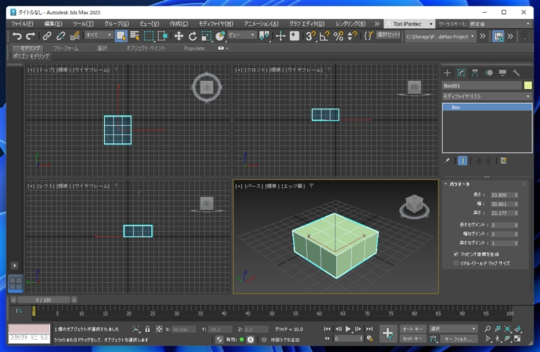Open the モディファイヤ(M) menu

click(x=216, y=24)
